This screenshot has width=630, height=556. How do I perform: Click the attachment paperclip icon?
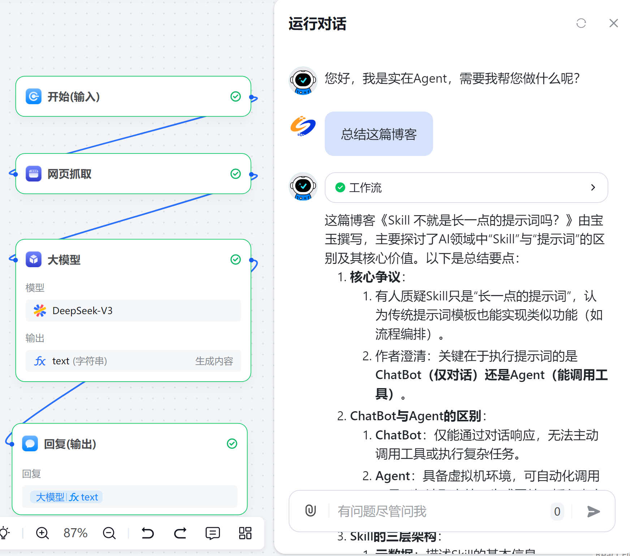[x=310, y=511]
